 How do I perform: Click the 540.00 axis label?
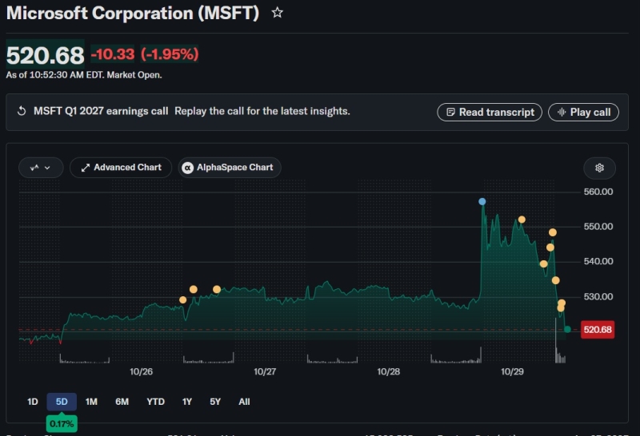(598, 261)
